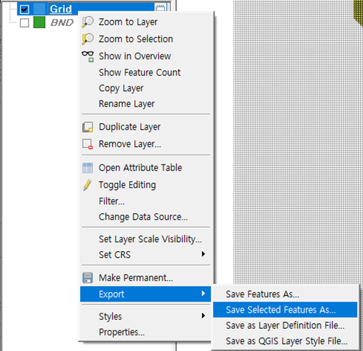Select Show in Overview menu entry
The height and width of the screenshot is (351, 363).
click(x=146, y=56)
